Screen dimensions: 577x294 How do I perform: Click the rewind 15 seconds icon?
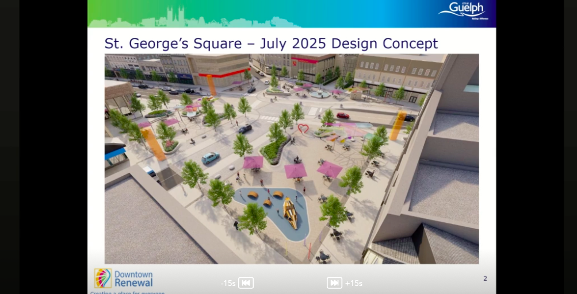pyautogui.click(x=246, y=283)
